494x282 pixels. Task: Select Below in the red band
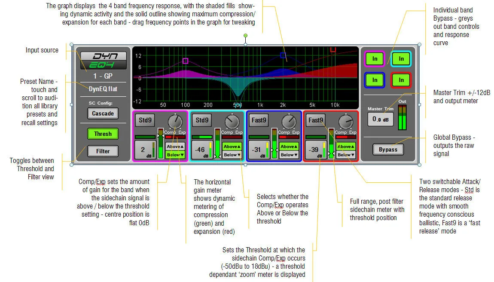pos(346,155)
